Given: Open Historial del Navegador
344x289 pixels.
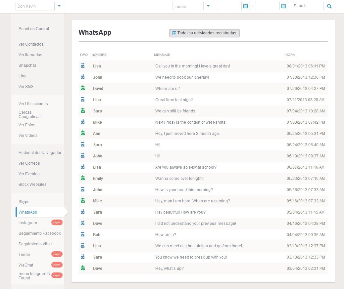Looking at the screenshot, I should [40, 153].
